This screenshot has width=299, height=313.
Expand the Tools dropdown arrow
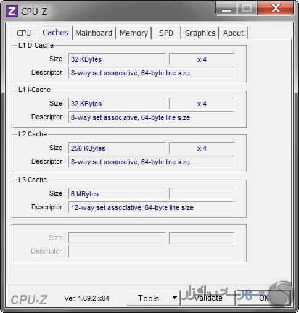click(x=175, y=298)
